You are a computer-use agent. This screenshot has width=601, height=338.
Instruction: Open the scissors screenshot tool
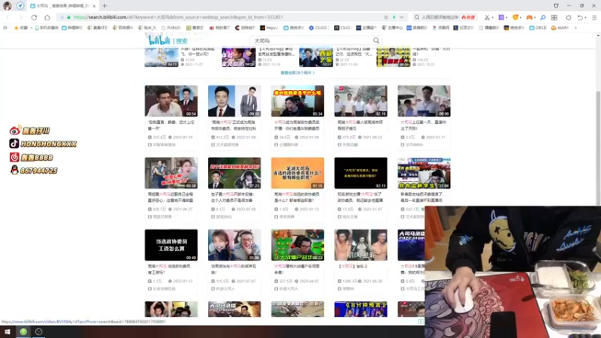487,17
